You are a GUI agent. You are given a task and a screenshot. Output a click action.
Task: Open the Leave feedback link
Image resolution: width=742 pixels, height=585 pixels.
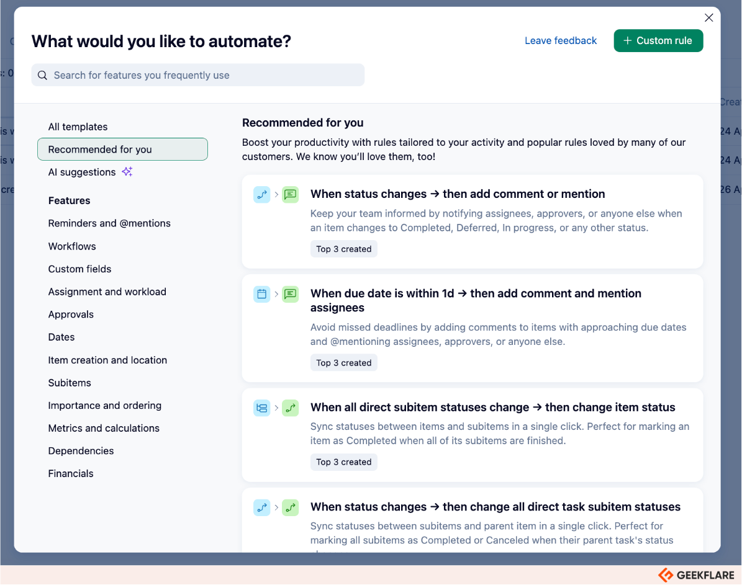coord(561,41)
